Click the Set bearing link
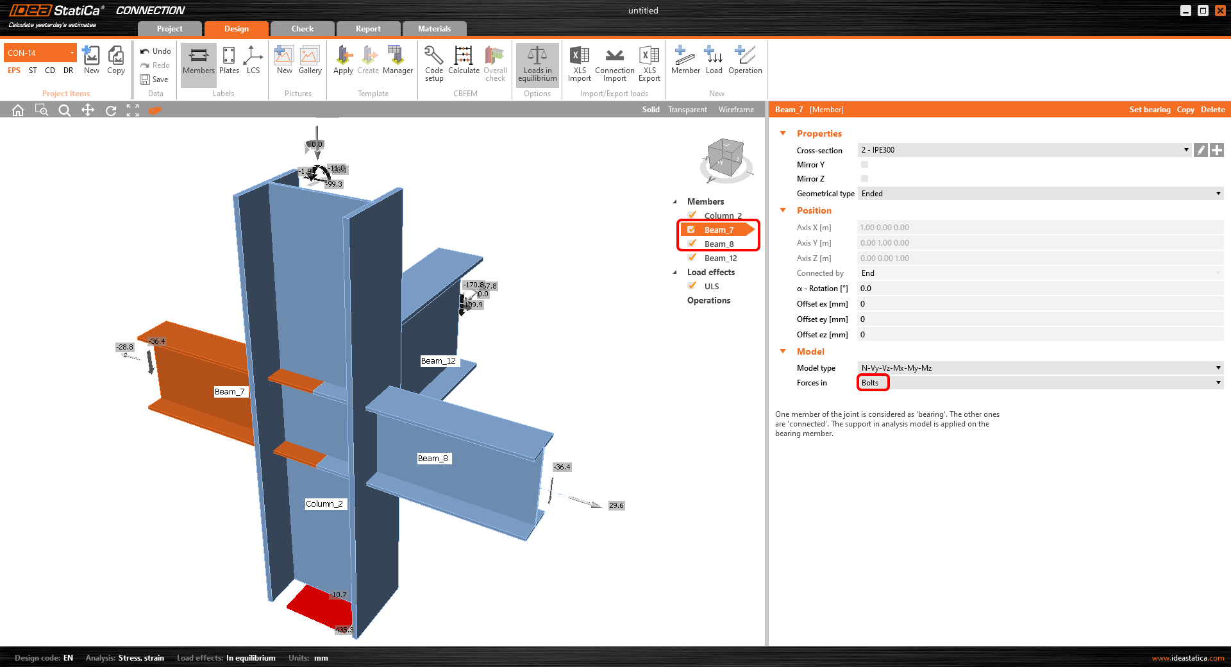This screenshot has width=1231, height=667. point(1150,110)
